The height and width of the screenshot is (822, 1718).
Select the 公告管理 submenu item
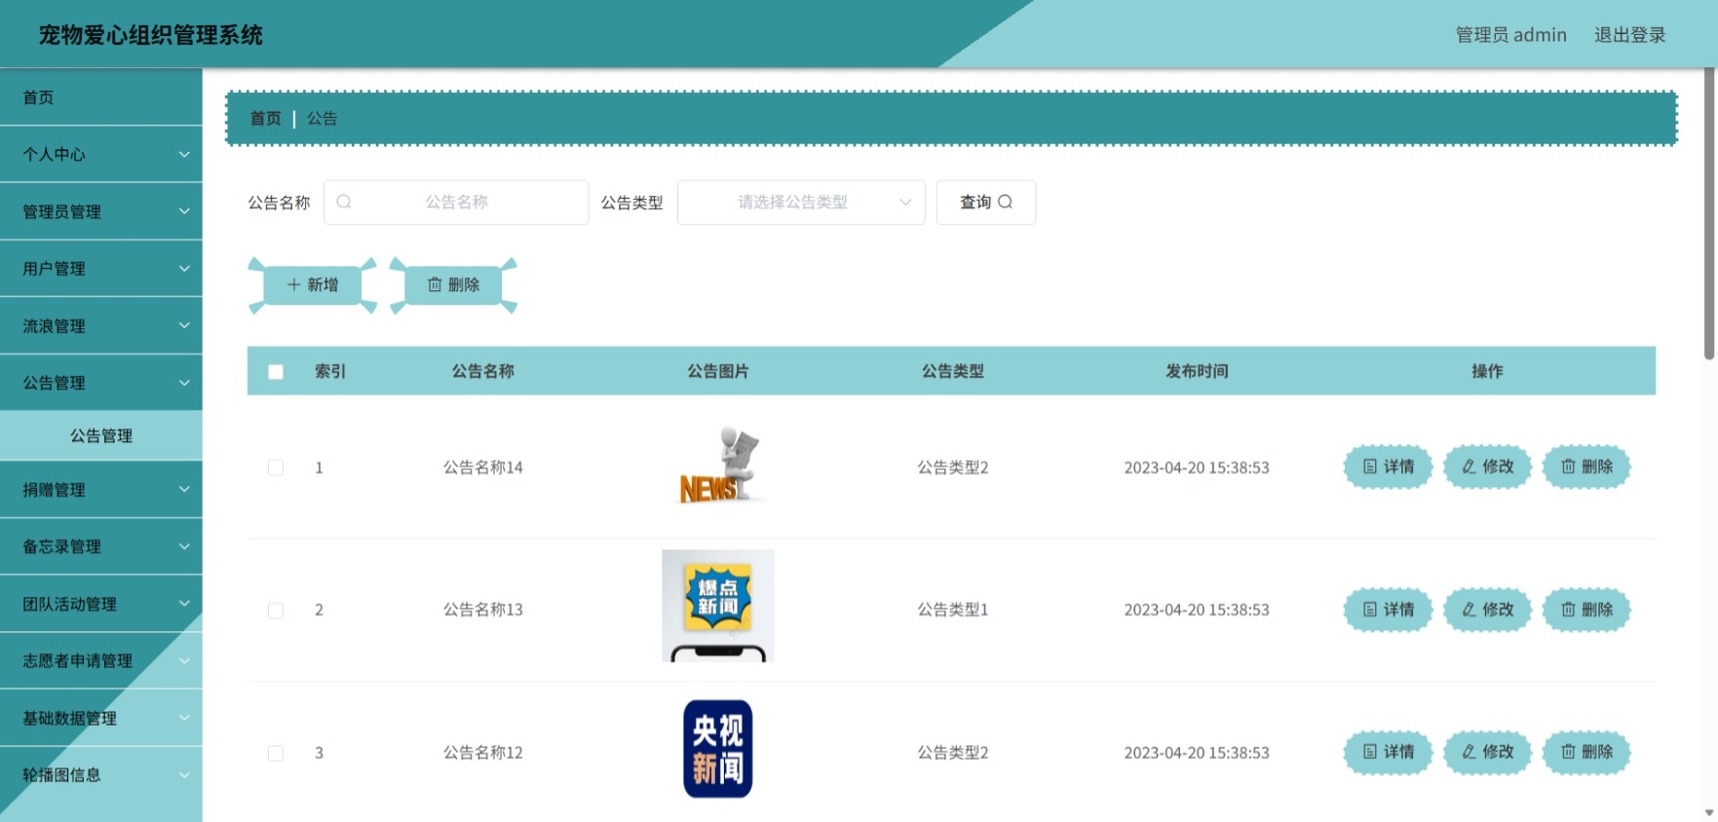(x=101, y=435)
